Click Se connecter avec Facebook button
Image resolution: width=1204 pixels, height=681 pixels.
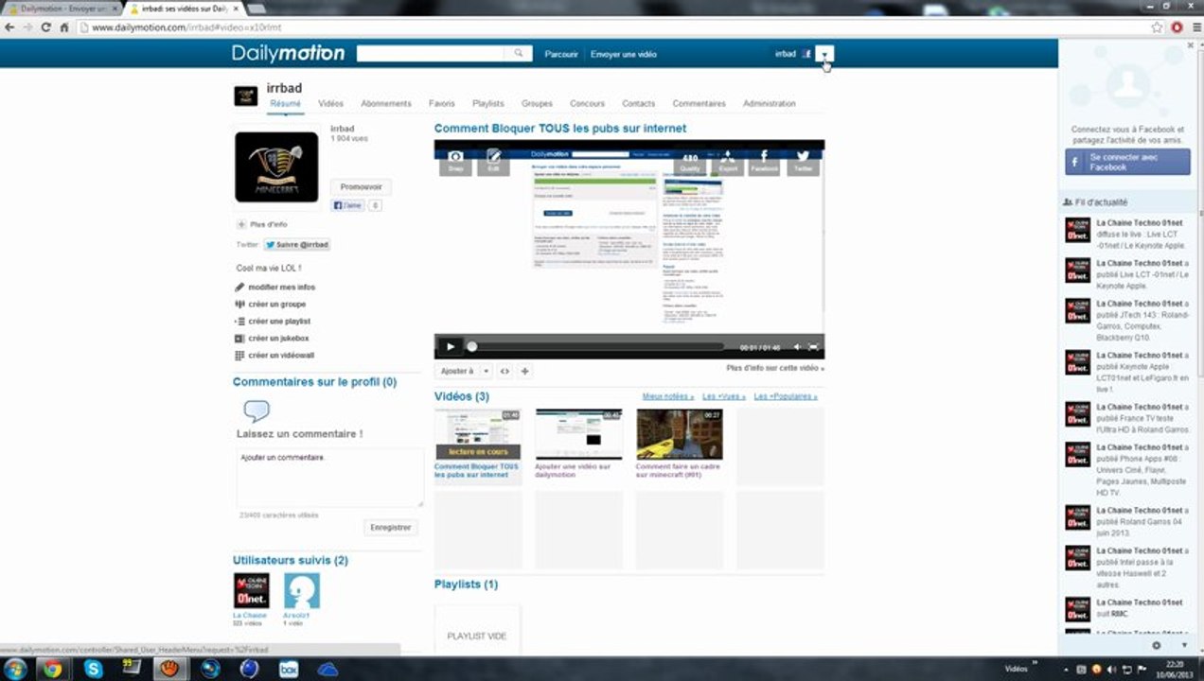[x=1127, y=162]
